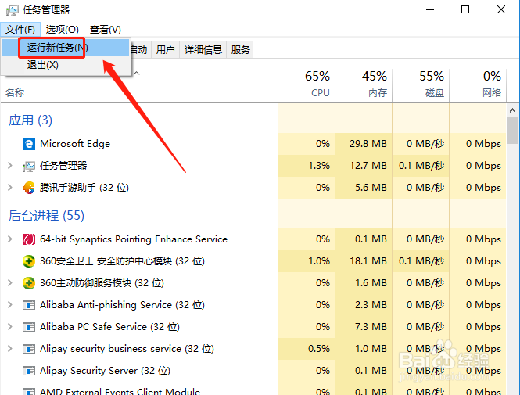Maximize the Task Manager window
520x395 pixels.
coord(465,9)
